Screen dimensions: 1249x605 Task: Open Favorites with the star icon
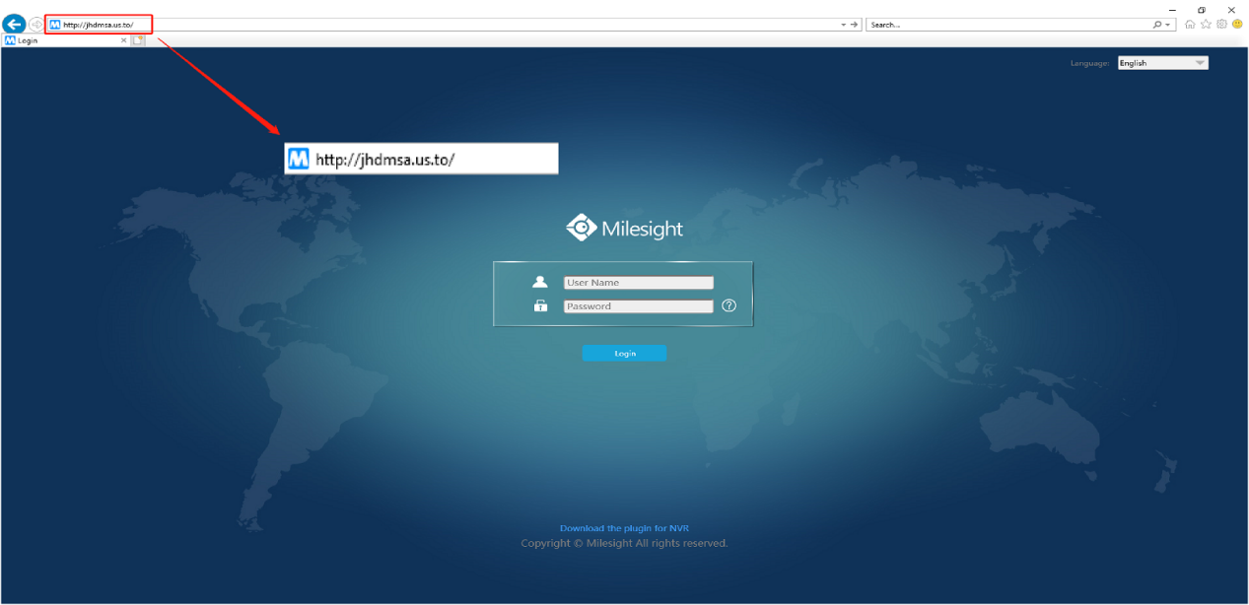click(x=1206, y=24)
